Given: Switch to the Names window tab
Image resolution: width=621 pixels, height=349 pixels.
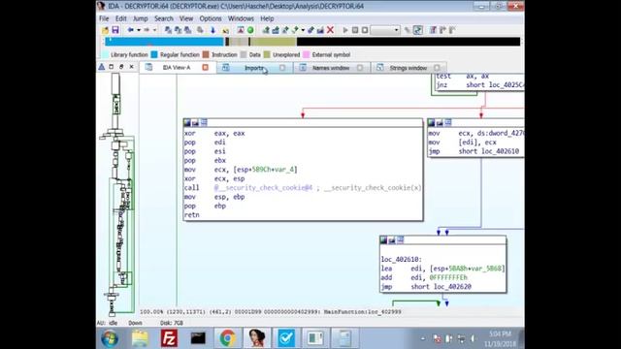Looking at the screenshot, I should (x=331, y=68).
